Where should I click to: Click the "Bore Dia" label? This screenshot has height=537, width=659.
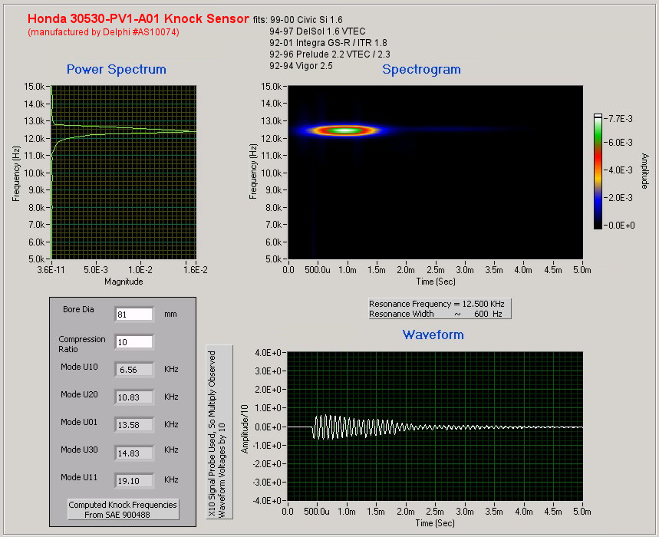78,309
